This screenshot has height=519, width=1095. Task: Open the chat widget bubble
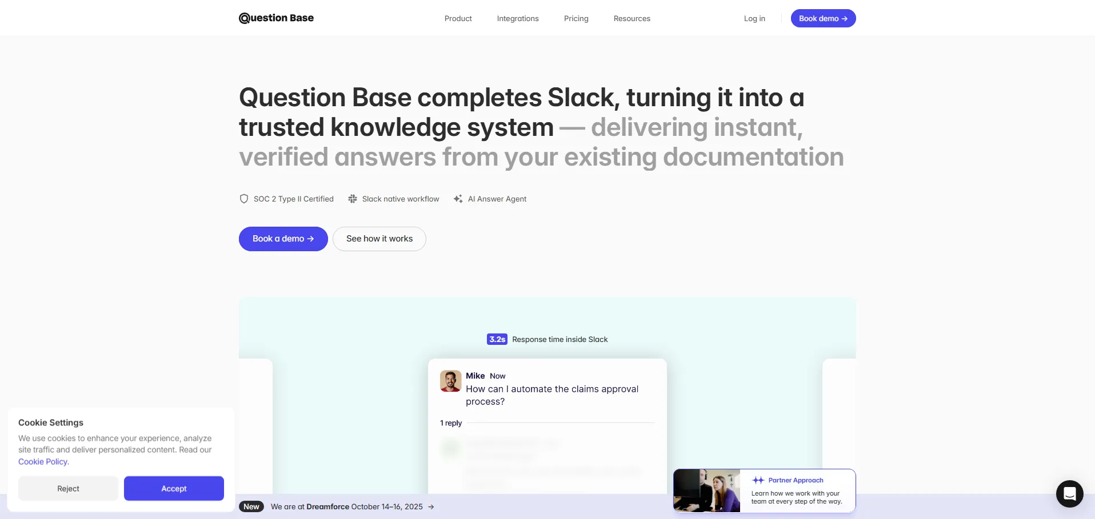coord(1069,494)
